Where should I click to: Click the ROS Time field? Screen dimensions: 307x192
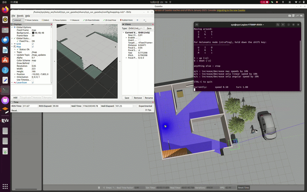pos(30,106)
